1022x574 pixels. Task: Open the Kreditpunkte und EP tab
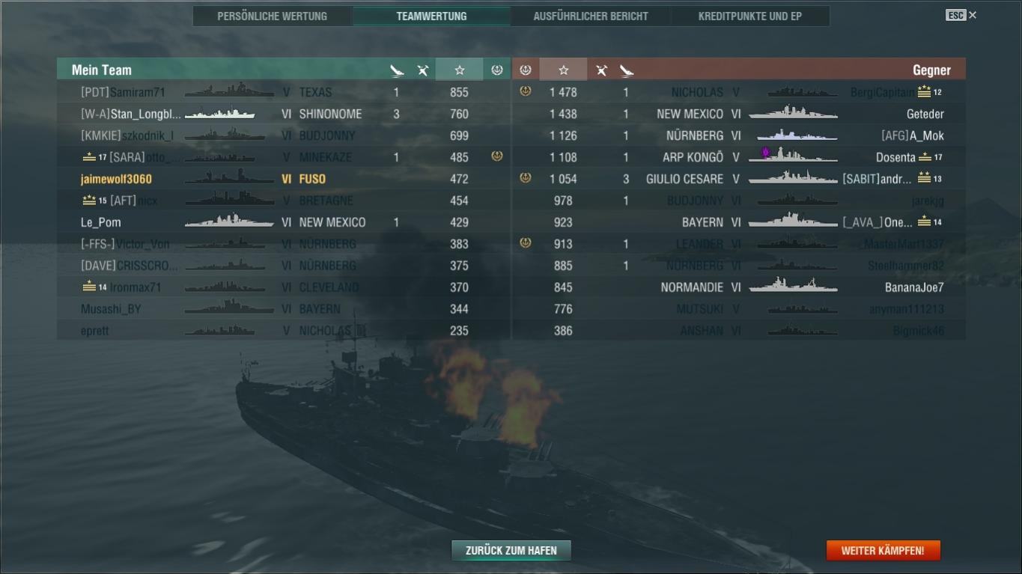[x=750, y=16]
